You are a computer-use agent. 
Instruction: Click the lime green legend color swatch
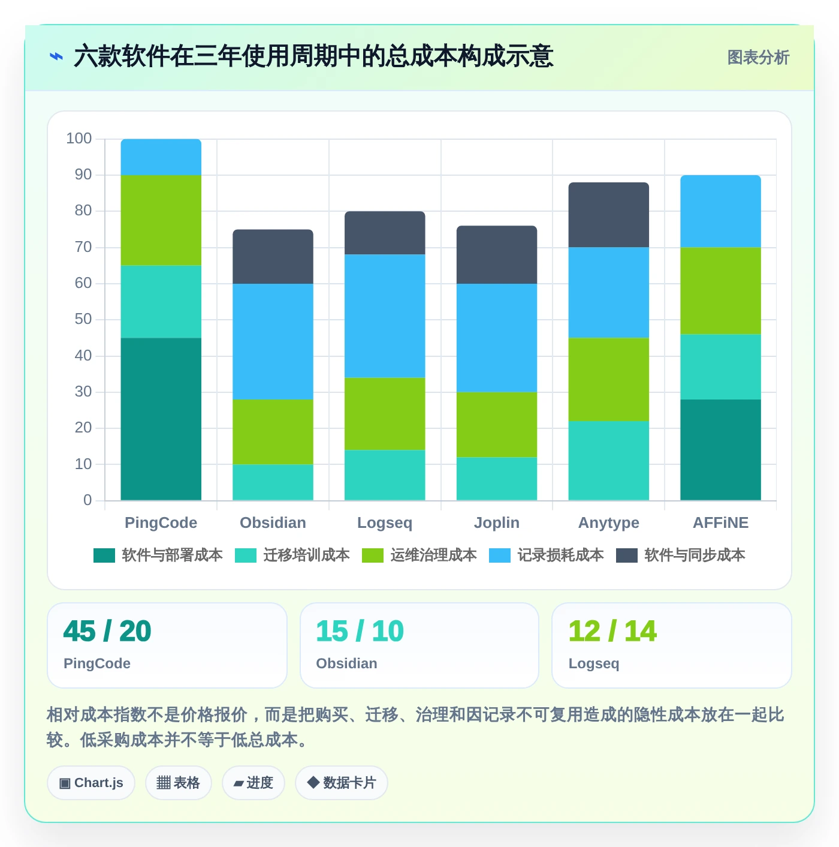(373, 555)
